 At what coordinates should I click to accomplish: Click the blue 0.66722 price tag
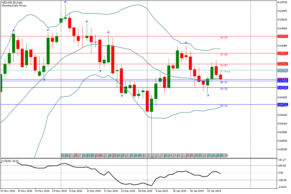click(283, 105)
